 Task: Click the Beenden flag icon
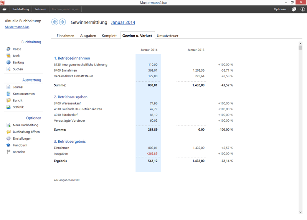(x=8, y=152)
